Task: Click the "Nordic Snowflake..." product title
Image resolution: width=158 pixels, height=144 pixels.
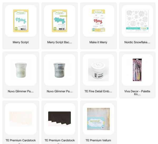Action: pyautogui.click(x=137, y=42)
